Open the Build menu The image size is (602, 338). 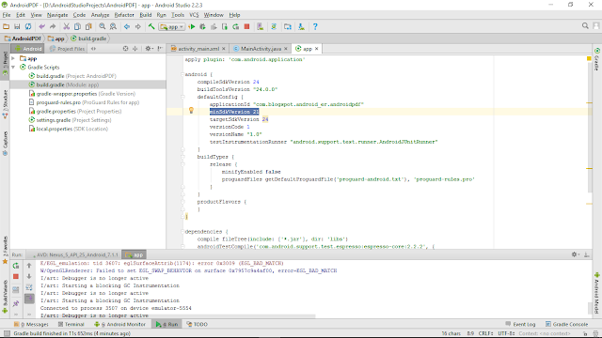click(146, 15)
